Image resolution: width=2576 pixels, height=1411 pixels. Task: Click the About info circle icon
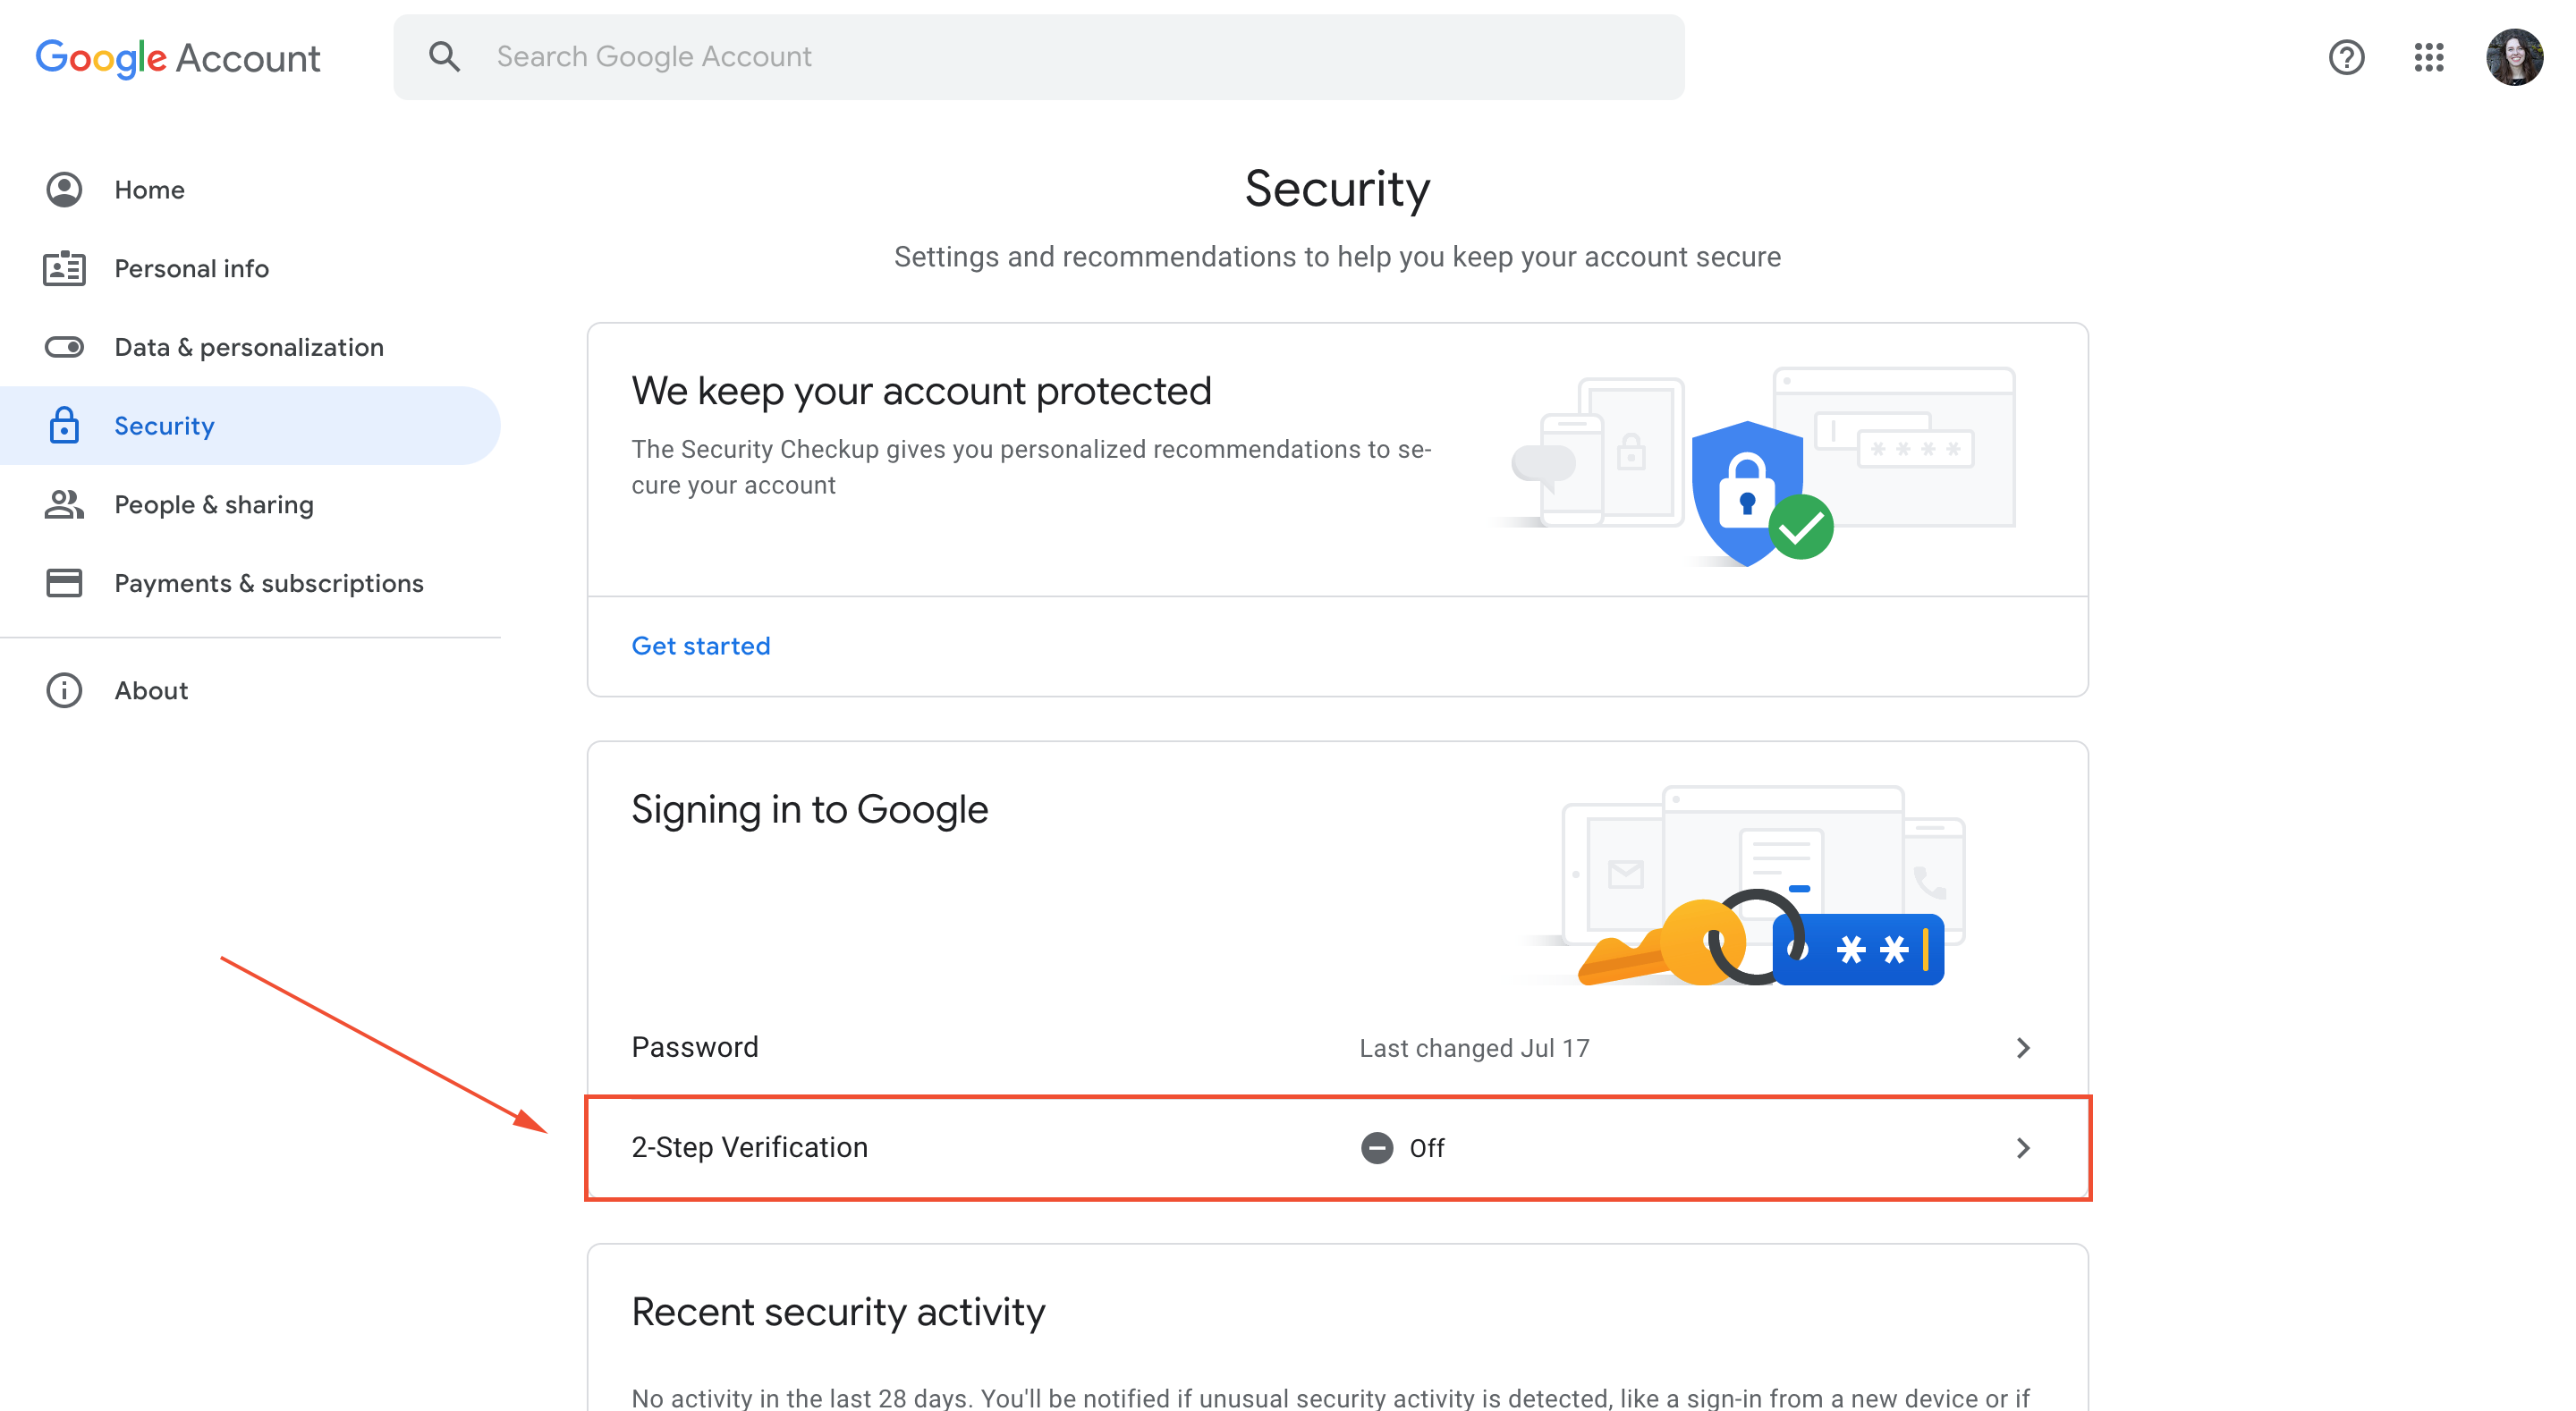[x=64, y=690]
